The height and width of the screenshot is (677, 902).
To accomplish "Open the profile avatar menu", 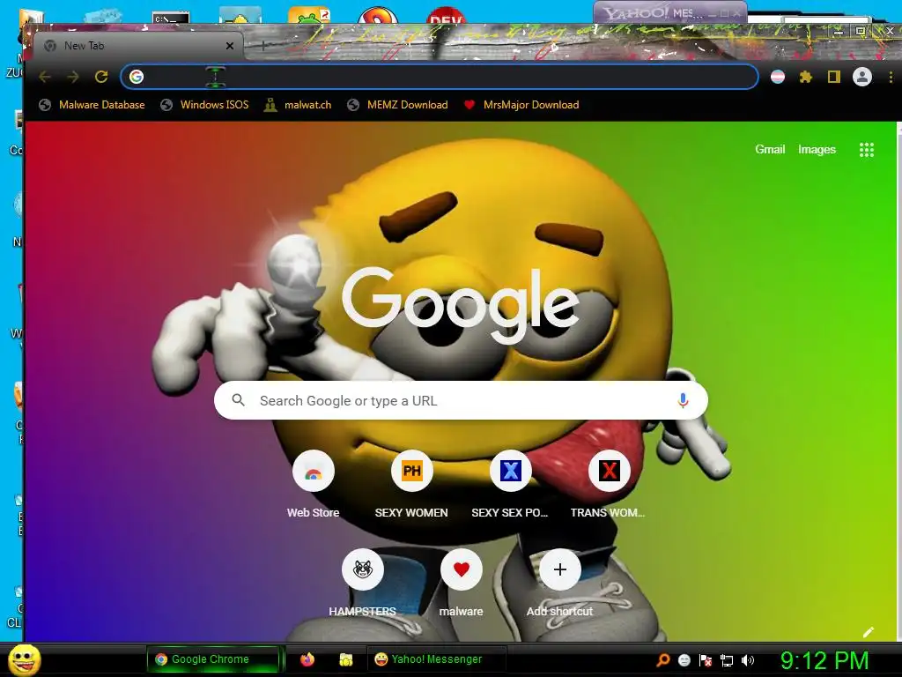I will [861, 77].
